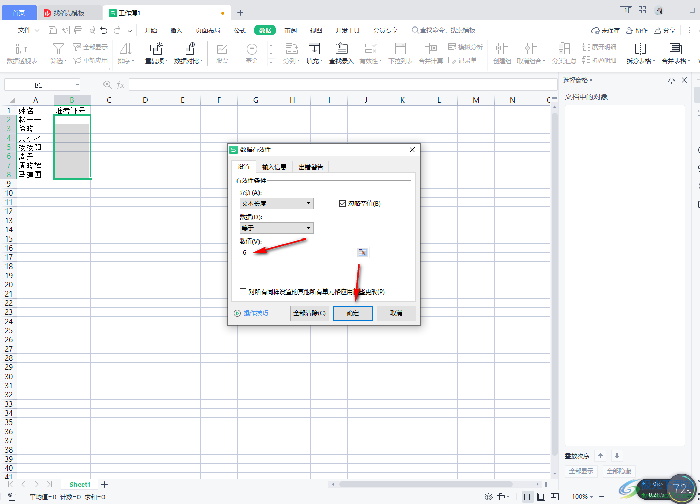The height and width of the screenshot is (504, 700).
Task: Open the 允许 dropdown showing 文本长度
Action: pos(276,203)
